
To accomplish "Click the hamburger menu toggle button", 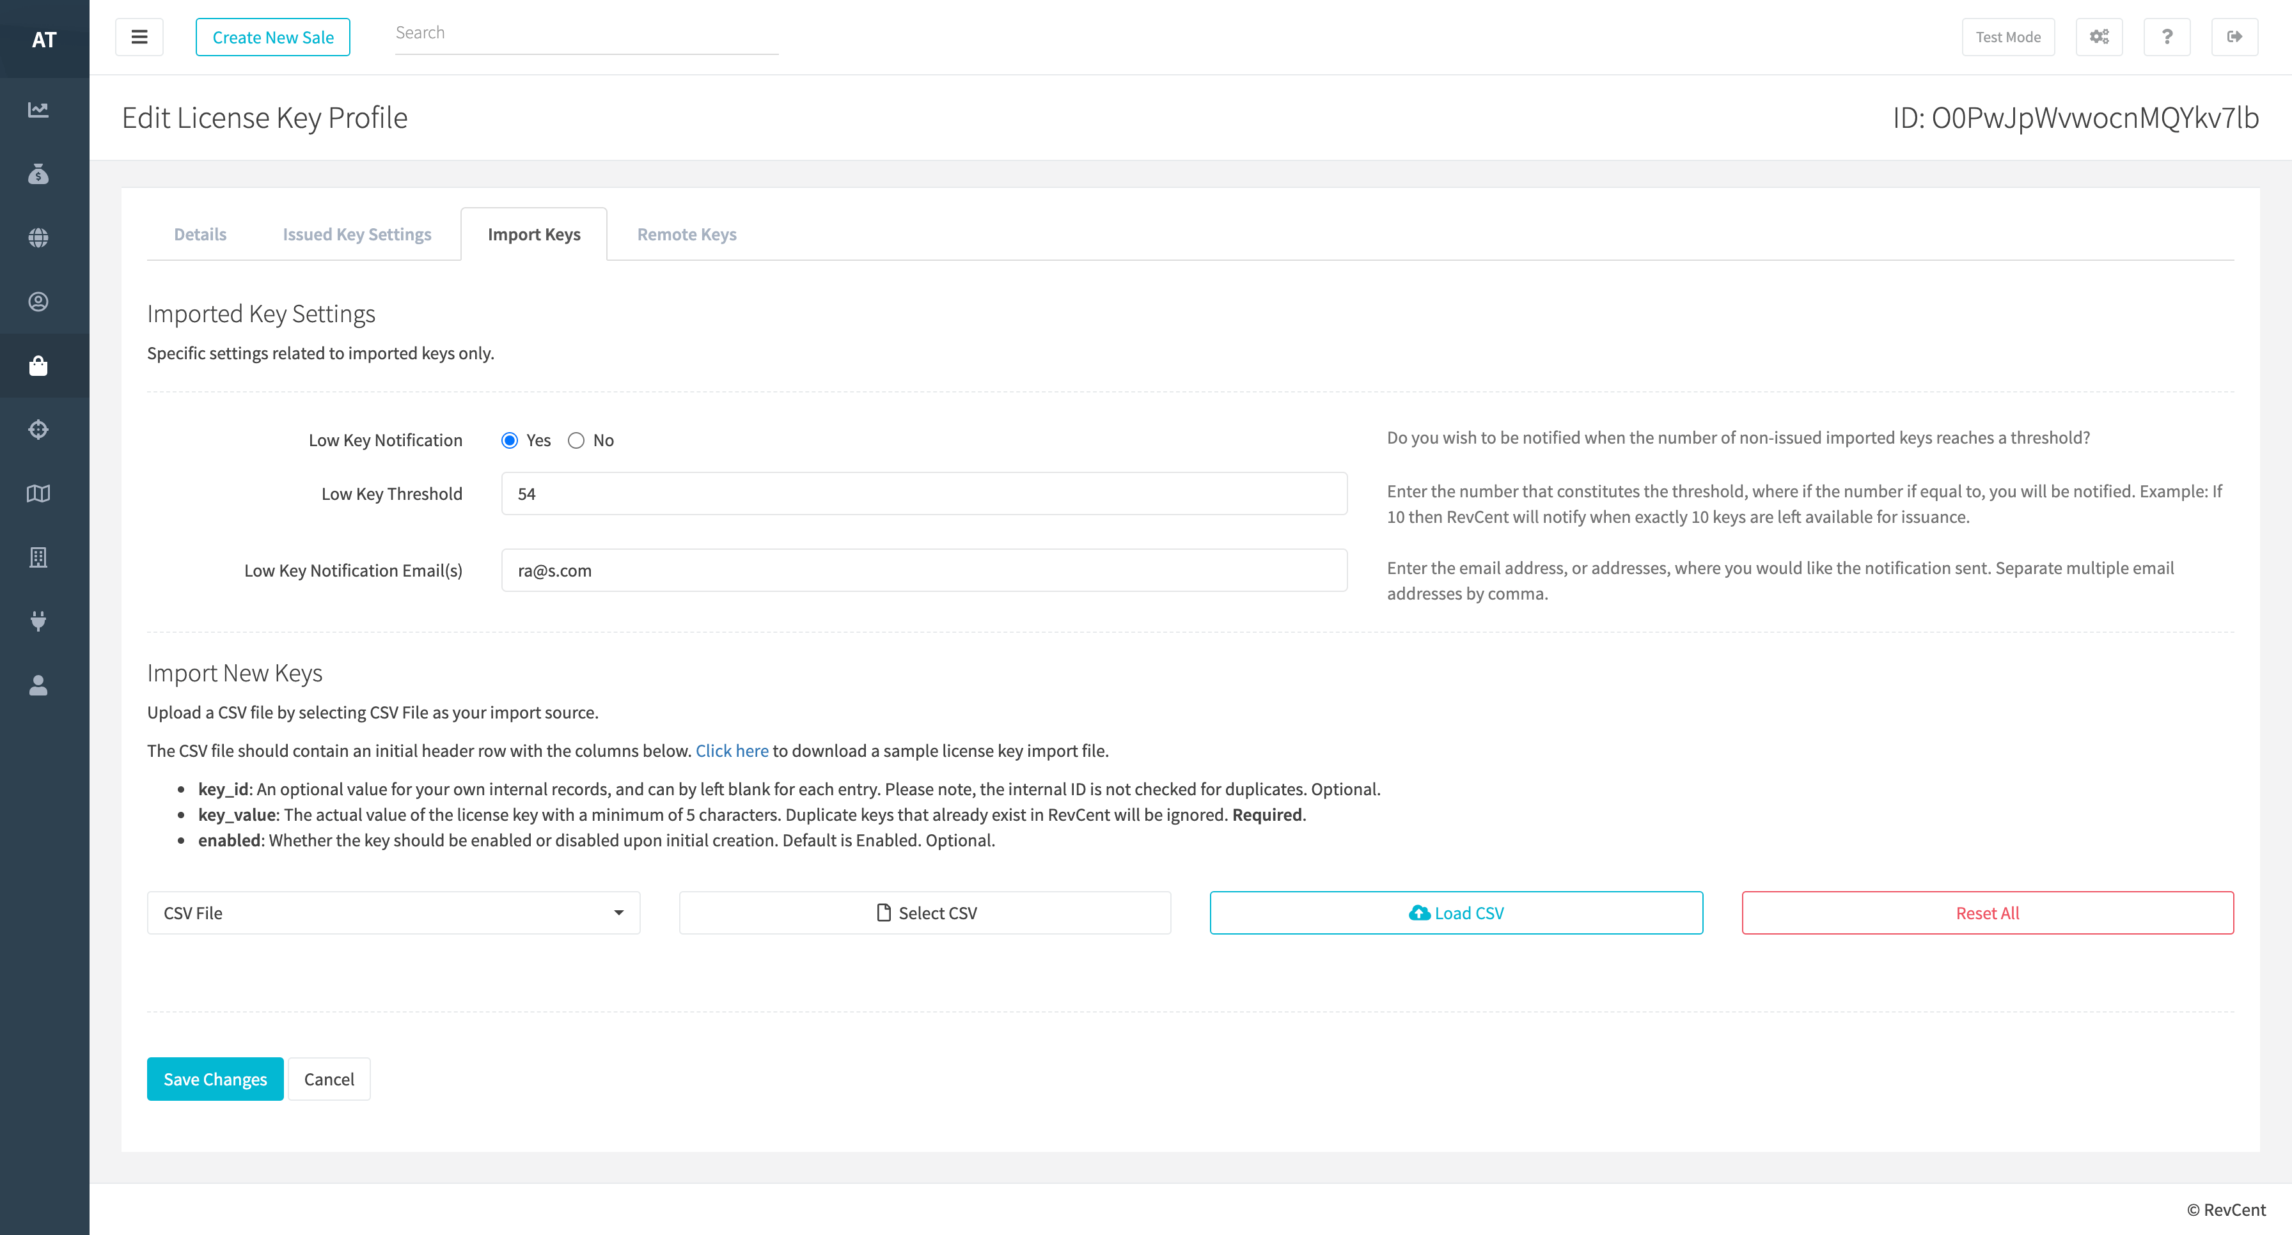I will [x=139, y=36].
